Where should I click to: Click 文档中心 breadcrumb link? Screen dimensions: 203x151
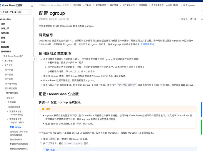43,5
